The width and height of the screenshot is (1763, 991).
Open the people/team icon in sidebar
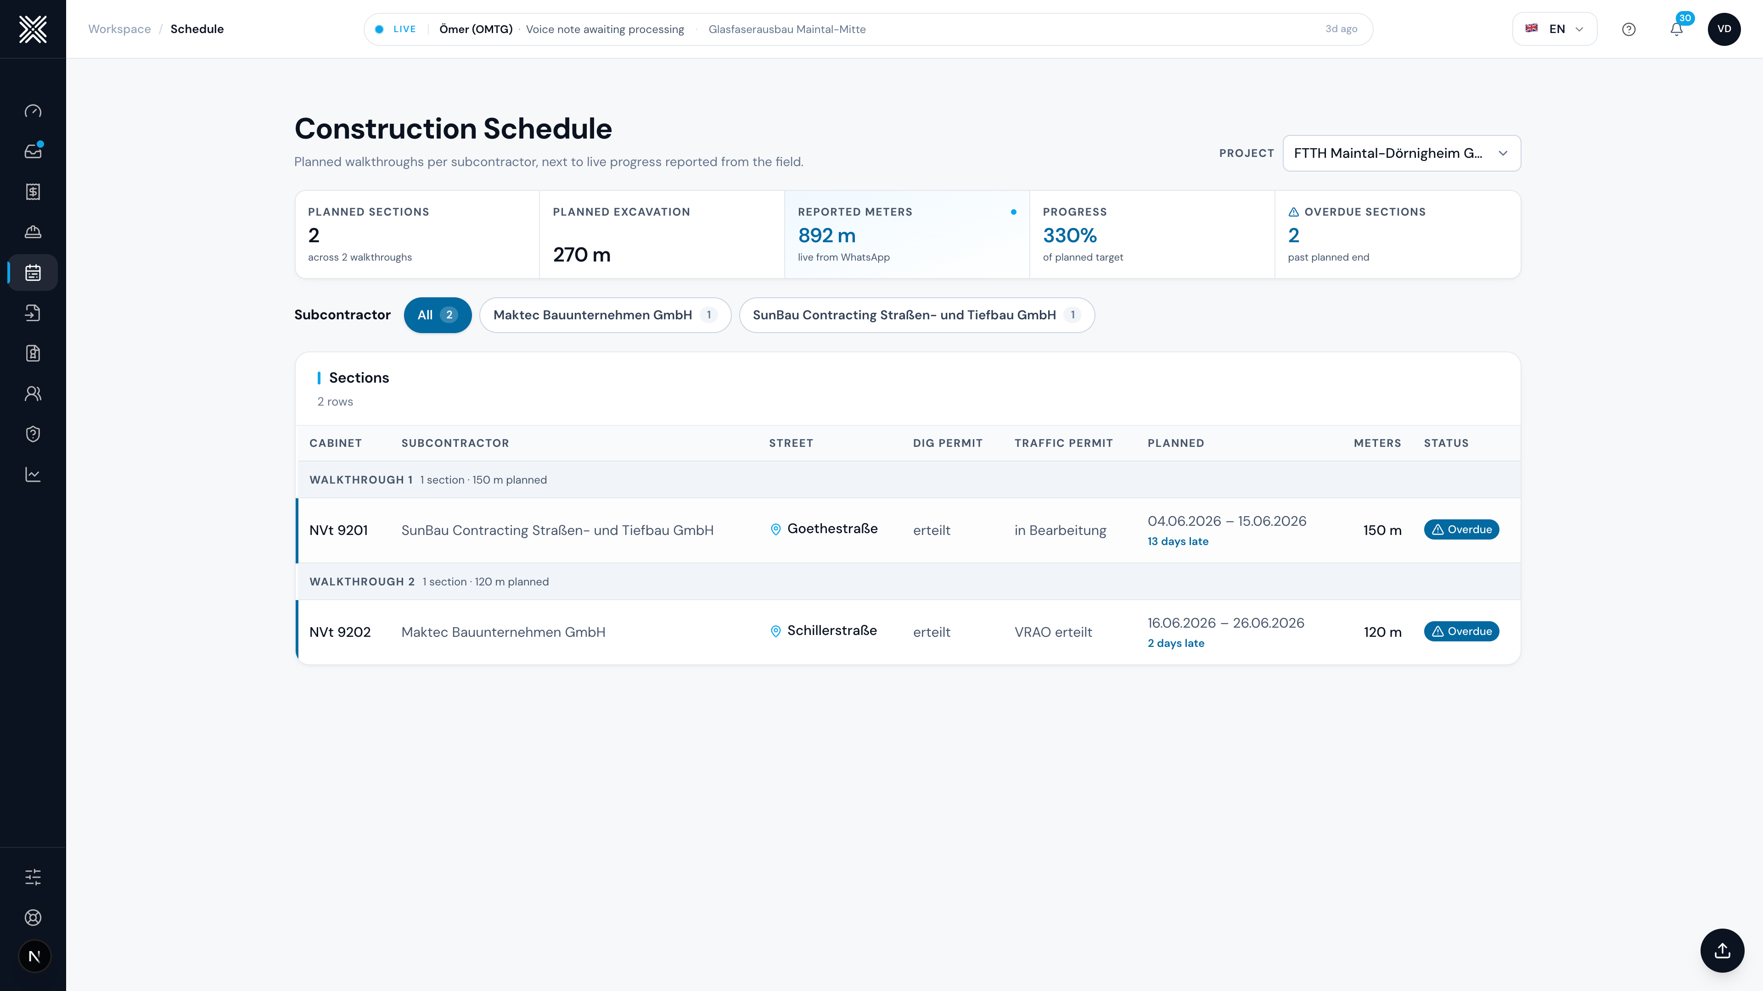(33, 393)
